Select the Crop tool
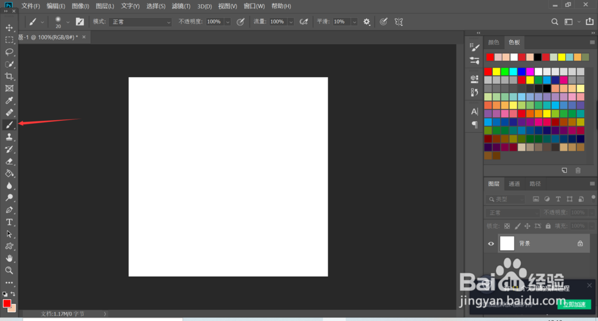 [9, 77]
